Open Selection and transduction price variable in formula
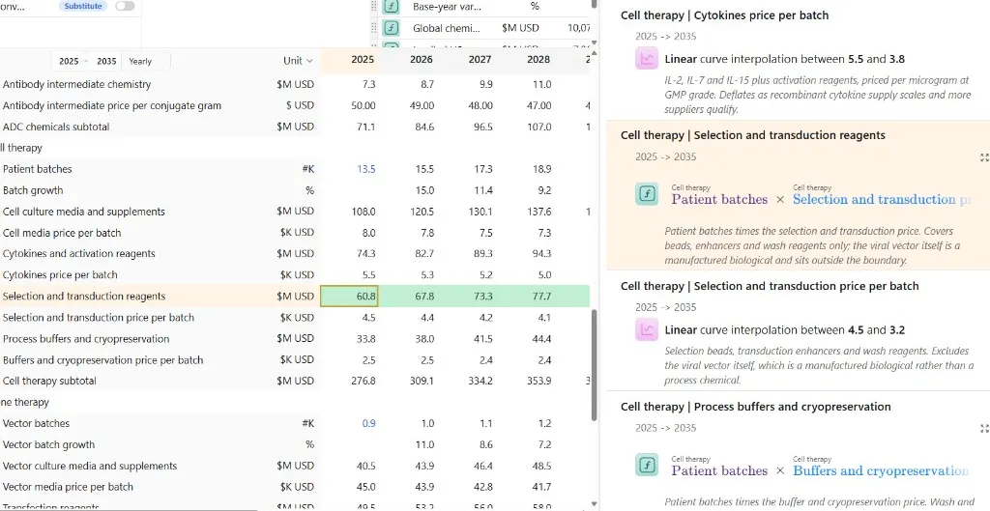The width and height of the screenshot is (990, 511). point(882,199)
